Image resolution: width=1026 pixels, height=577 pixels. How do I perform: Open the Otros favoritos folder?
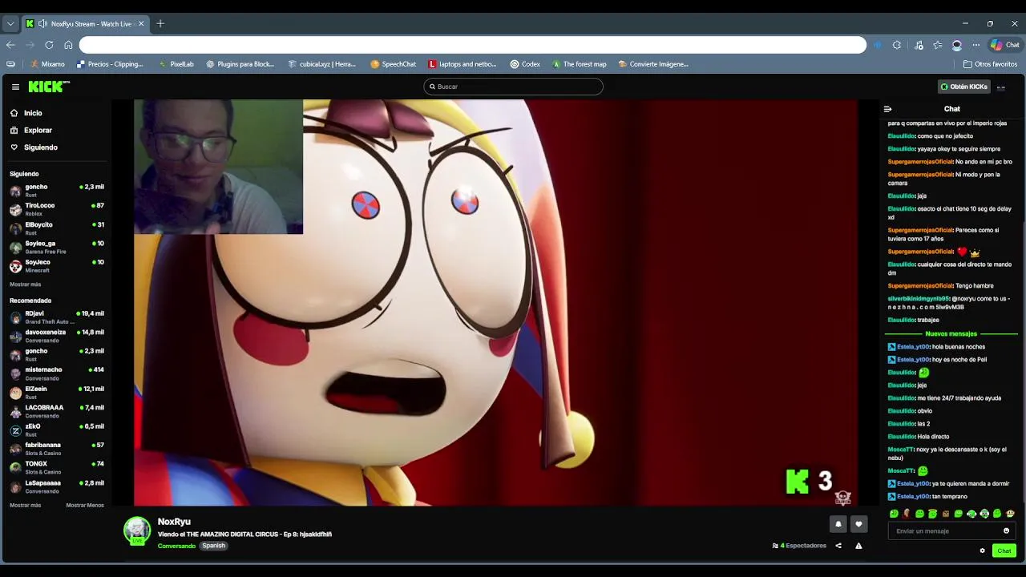[x=990, y=64]
